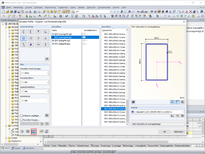Show cross-section info icon below preview

point(133,102)
